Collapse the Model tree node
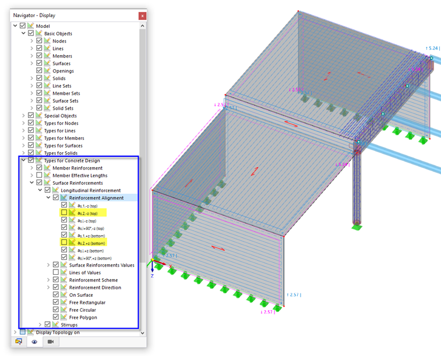This screenshot has width=441, height=356. (x=15, y=26)
